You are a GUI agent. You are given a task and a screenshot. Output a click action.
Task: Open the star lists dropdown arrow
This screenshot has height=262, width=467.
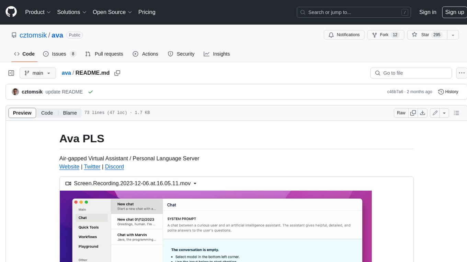click(453, 35)
